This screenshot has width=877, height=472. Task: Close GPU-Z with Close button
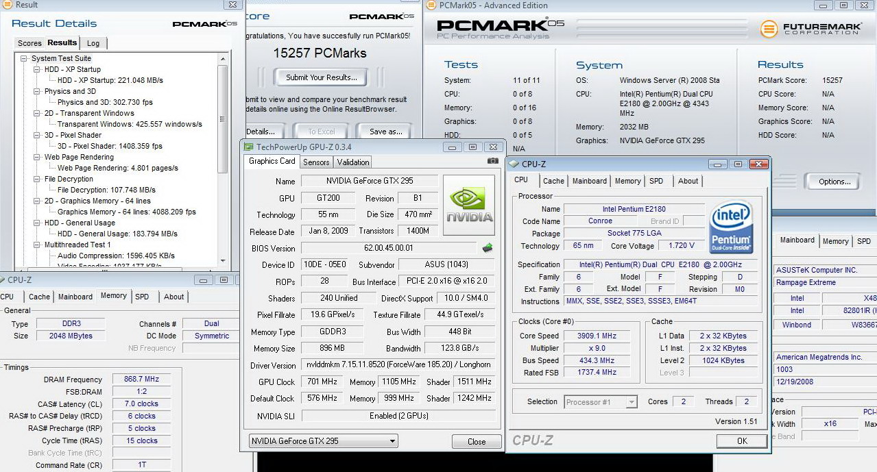tap(477, 441)
